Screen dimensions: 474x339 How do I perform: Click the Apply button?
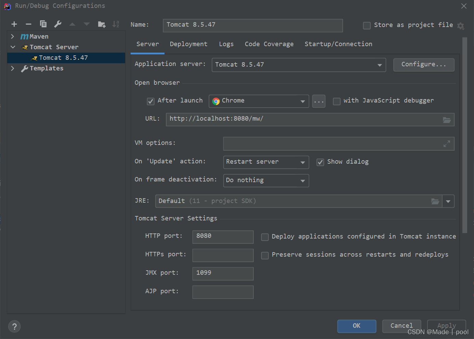coord(447,326)
